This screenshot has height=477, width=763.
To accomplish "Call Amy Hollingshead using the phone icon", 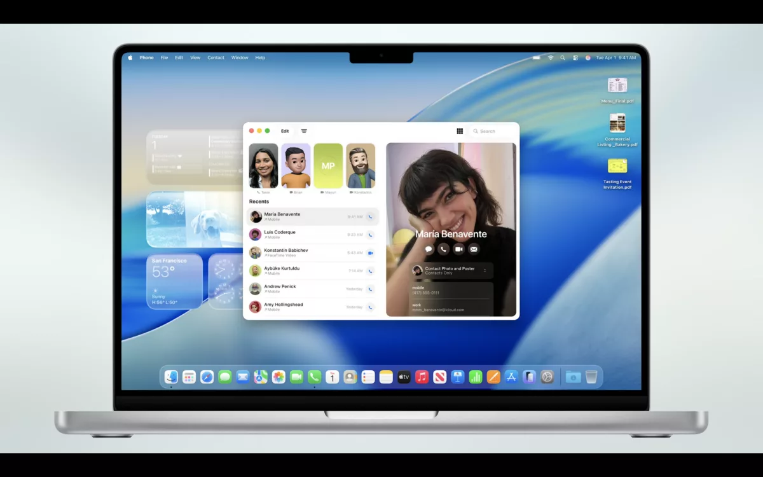I will click(x=371, y=307).
